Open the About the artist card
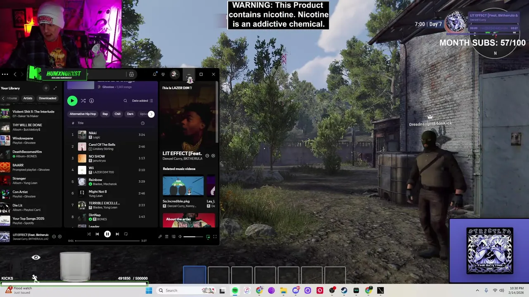The width and height of the screenshot is (529, 297). click(189, 220)
